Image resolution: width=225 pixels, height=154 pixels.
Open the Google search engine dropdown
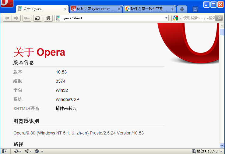(x=177, y=18)
